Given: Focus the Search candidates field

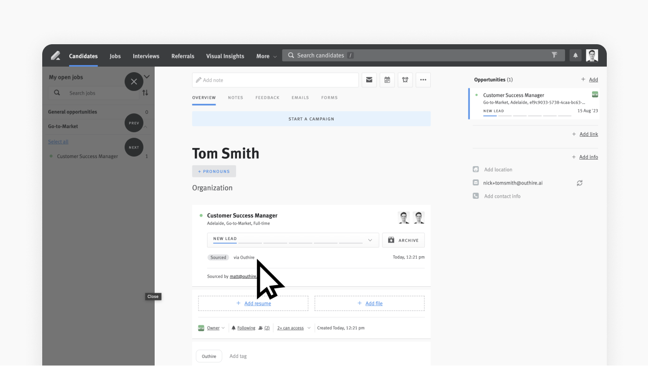Looking at the screenshot, I should click(423, 55).
